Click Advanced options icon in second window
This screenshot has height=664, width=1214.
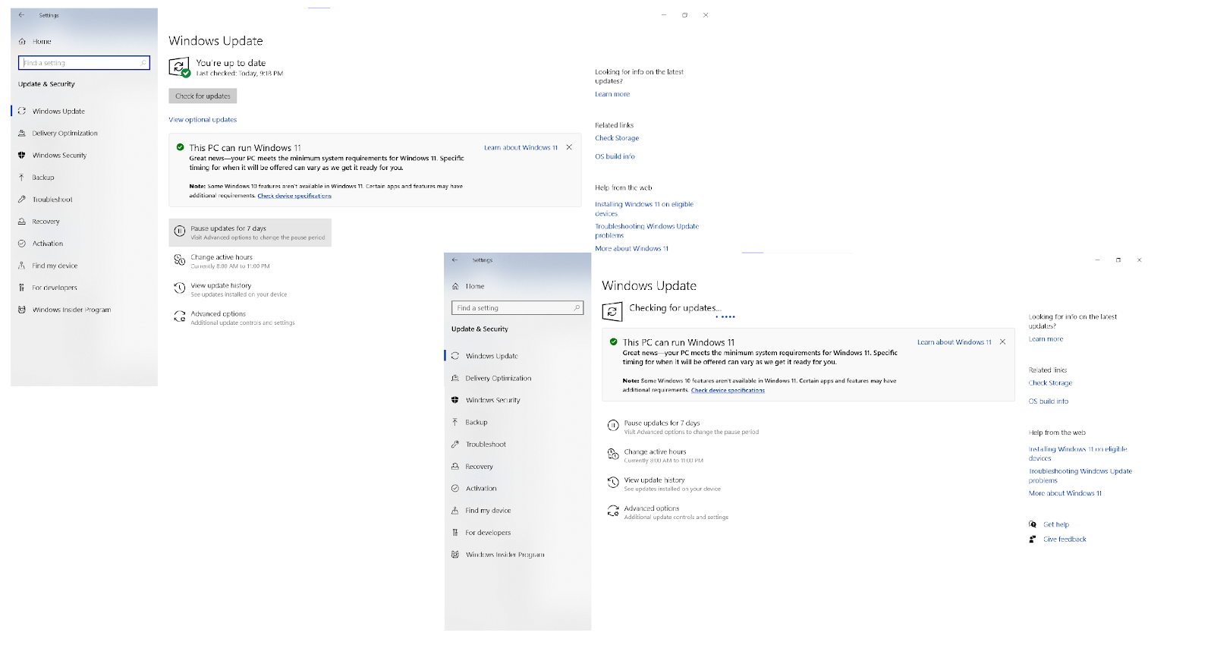click(613, 511)
